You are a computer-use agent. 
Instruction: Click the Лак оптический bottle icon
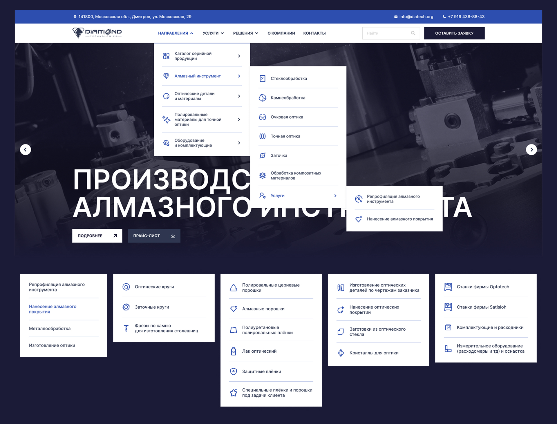point(234,351)
